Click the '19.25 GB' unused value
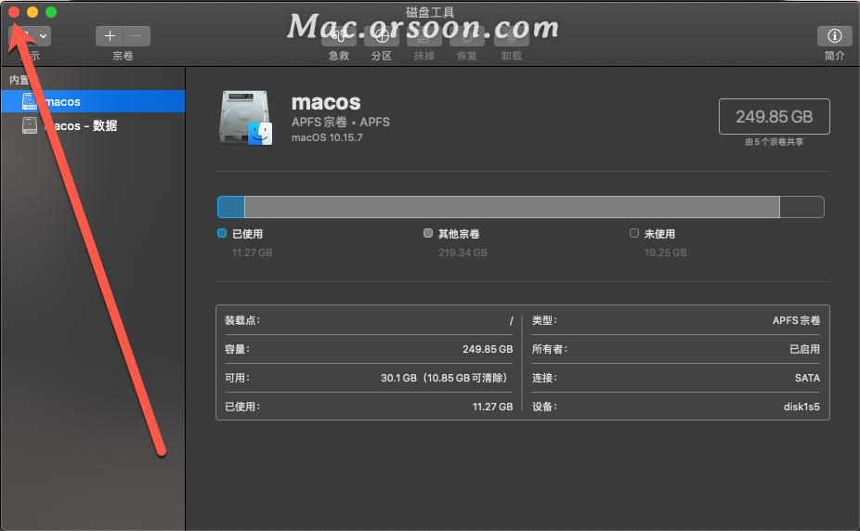The image size is (860, 531). (665, 253)
